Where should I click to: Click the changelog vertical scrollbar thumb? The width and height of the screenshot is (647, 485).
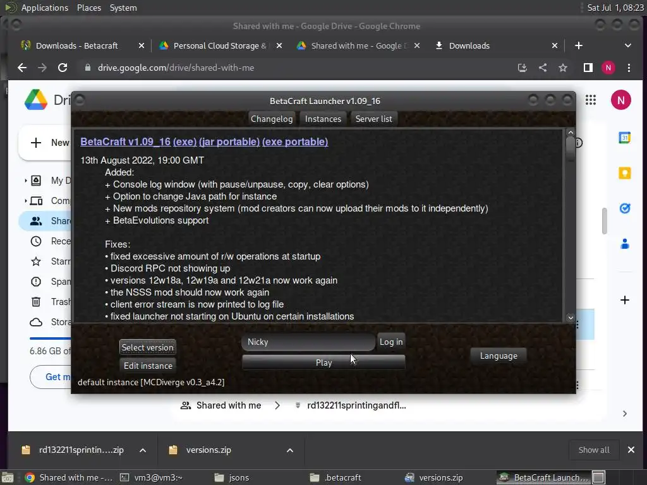coord(571,149)
